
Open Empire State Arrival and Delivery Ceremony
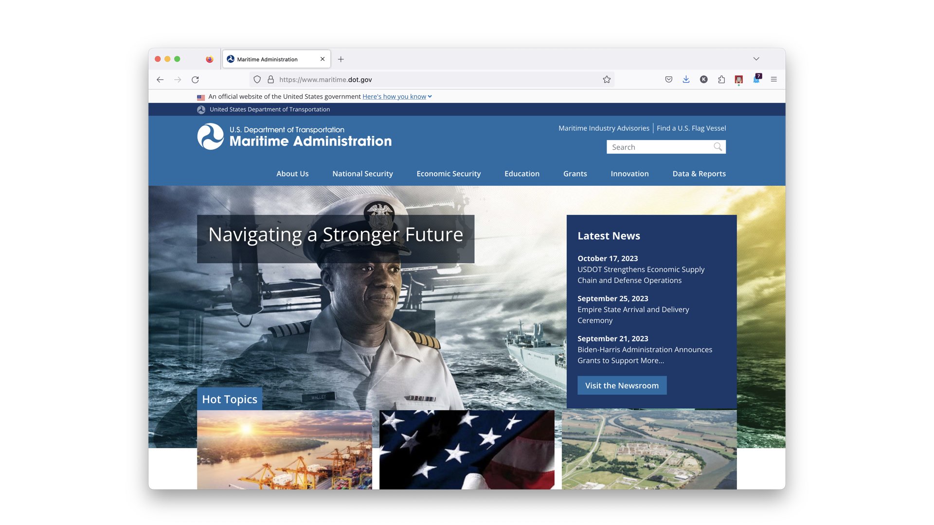tap(633, 315)
